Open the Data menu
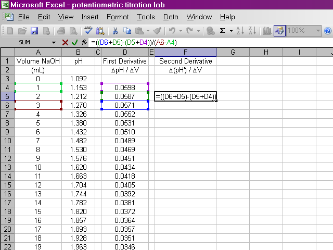Screen dimensions: 333x250 171,17
